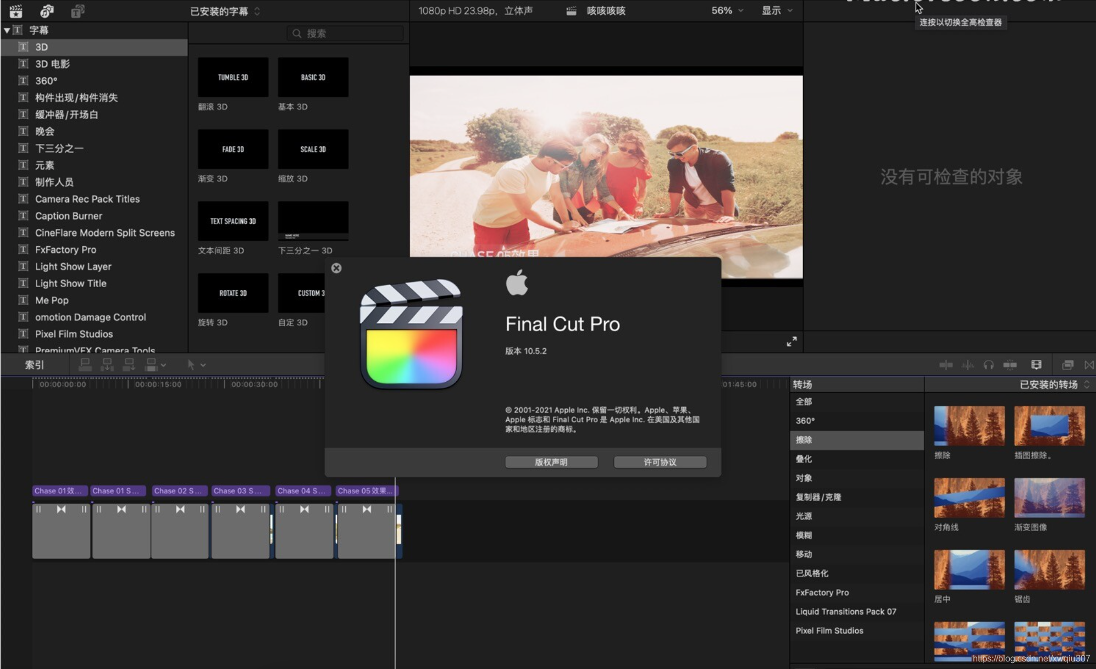The height and width of the screenshot is (669, 1096).
Task: Click the search magnifier icon in titles browser
Action: tap(297, 34)
